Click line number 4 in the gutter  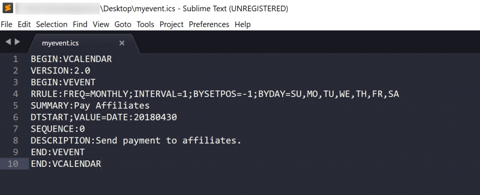pos(15,94)
